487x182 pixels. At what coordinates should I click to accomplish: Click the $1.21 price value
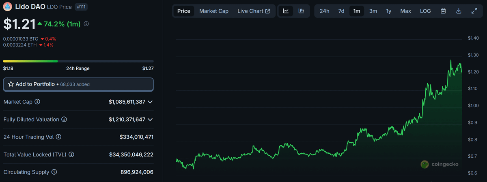(19, 24)
